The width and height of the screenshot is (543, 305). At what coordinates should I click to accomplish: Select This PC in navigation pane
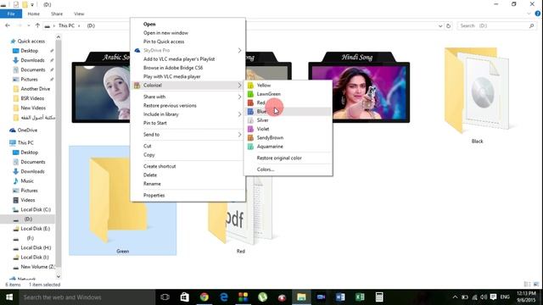point(25,143)
